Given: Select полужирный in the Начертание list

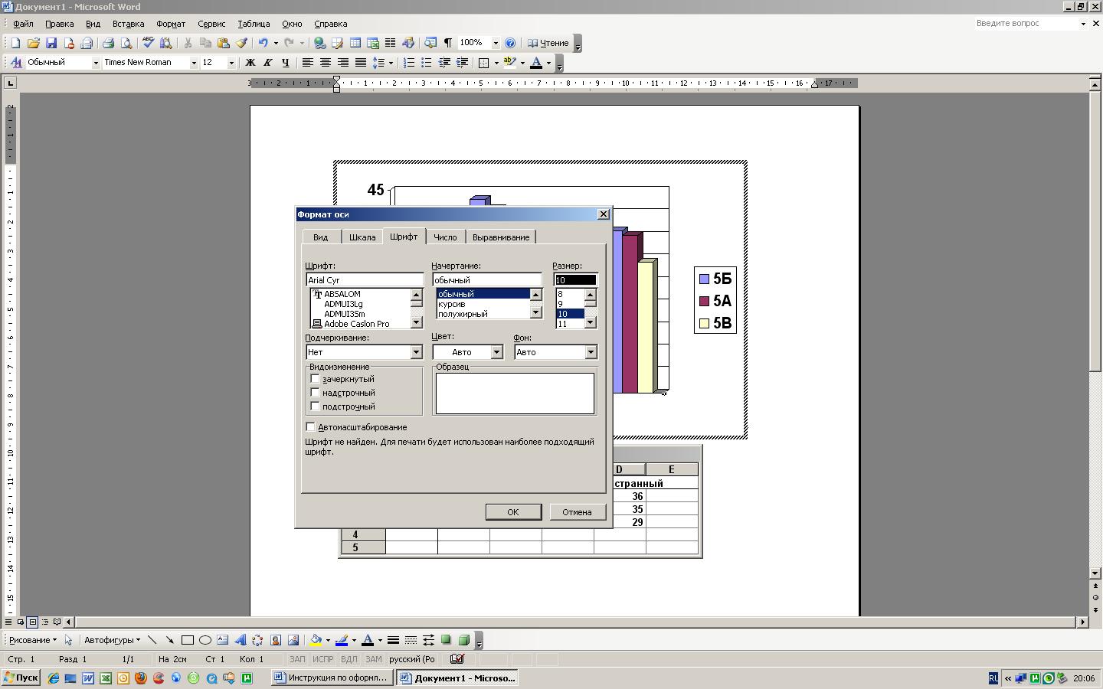Looking at the screenshot, I should pyautogui.click(x=483, y=314).
